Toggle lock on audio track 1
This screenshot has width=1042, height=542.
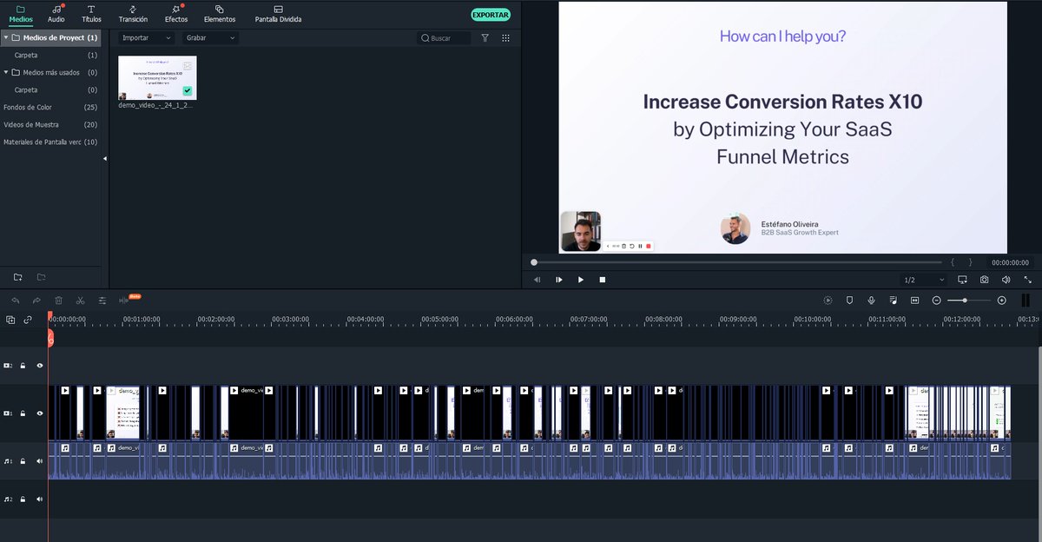pos(23,461)
